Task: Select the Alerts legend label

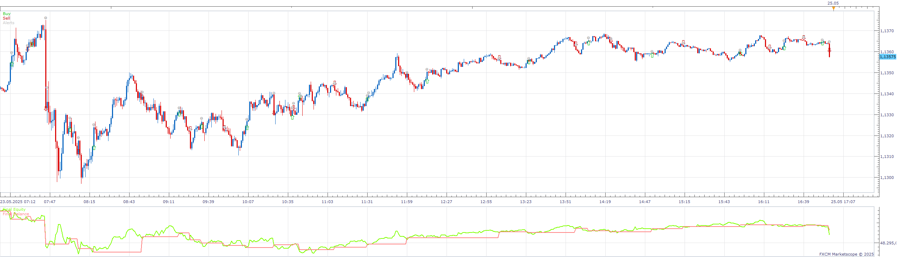Action: pyautogui.click(x=9, y=23)
